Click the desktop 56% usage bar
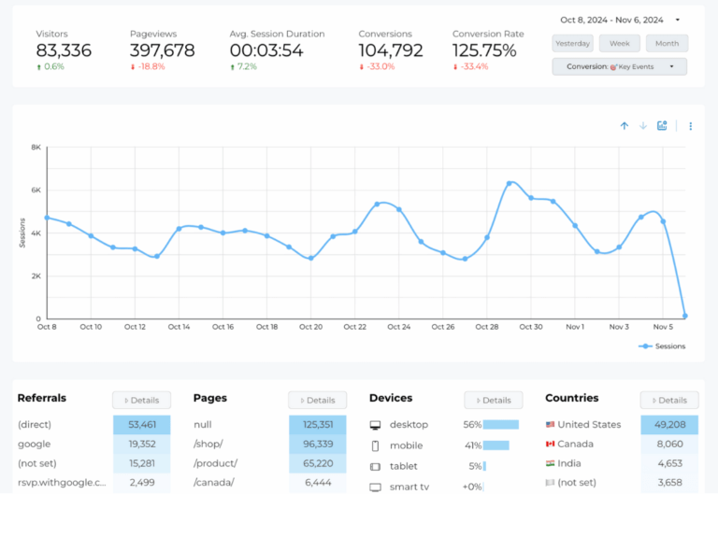Image resolution: width=718 pixels, height=551 pixels. pyautogui.click(x=501, y=425)
